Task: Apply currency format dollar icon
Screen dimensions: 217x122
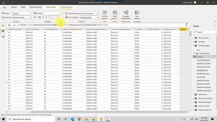Action: coord(35,17)
